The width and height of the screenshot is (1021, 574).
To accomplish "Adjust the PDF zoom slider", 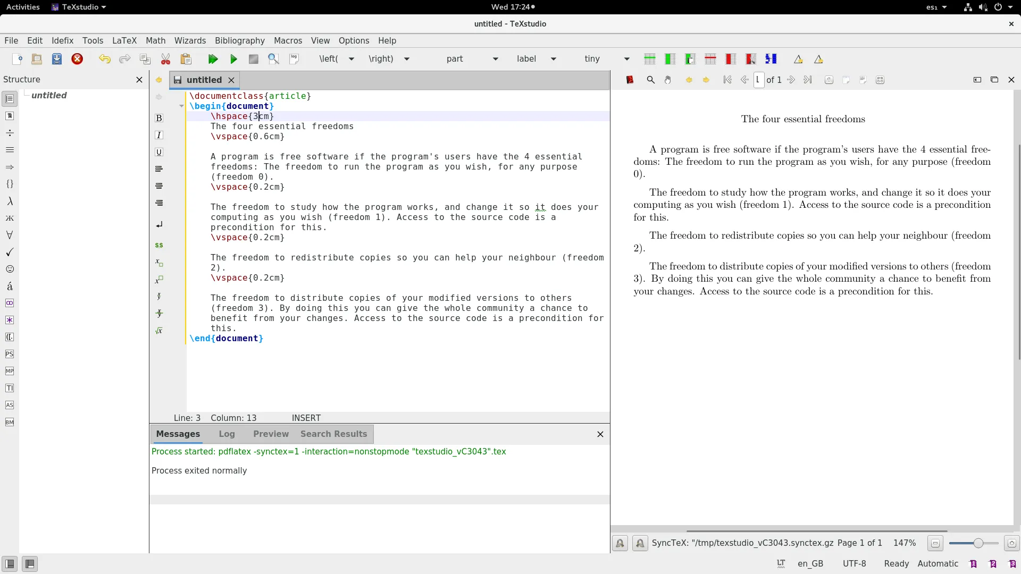I will point(977,543).
